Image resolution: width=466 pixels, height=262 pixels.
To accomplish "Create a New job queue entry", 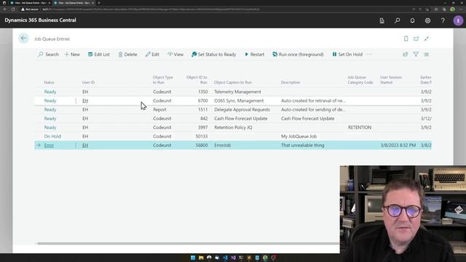I will pos(72,55).
